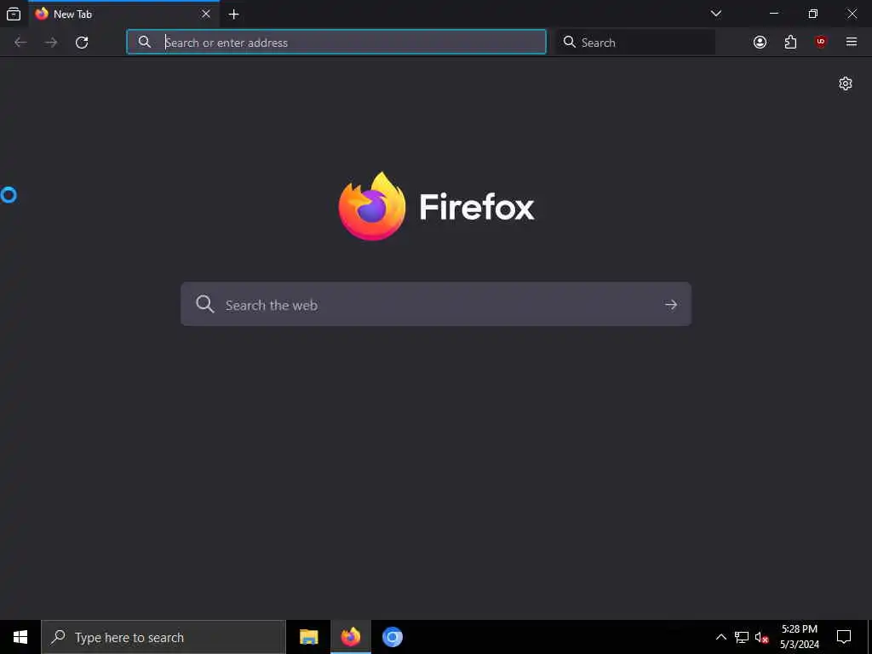
Task: Open the Extensions puzzle-piece menu
Action: [790, 43]
